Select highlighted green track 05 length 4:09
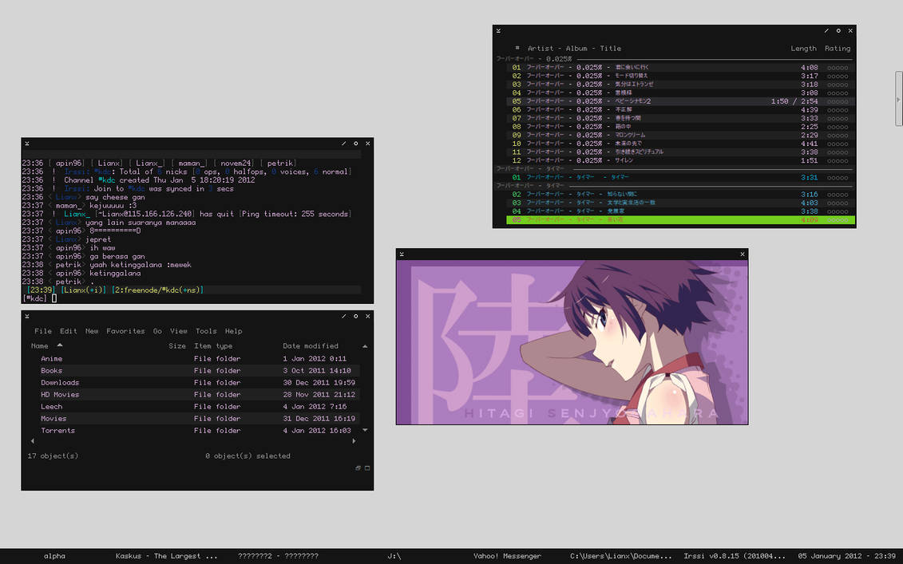Screen dimensions: 903x564 pos(681,220)
